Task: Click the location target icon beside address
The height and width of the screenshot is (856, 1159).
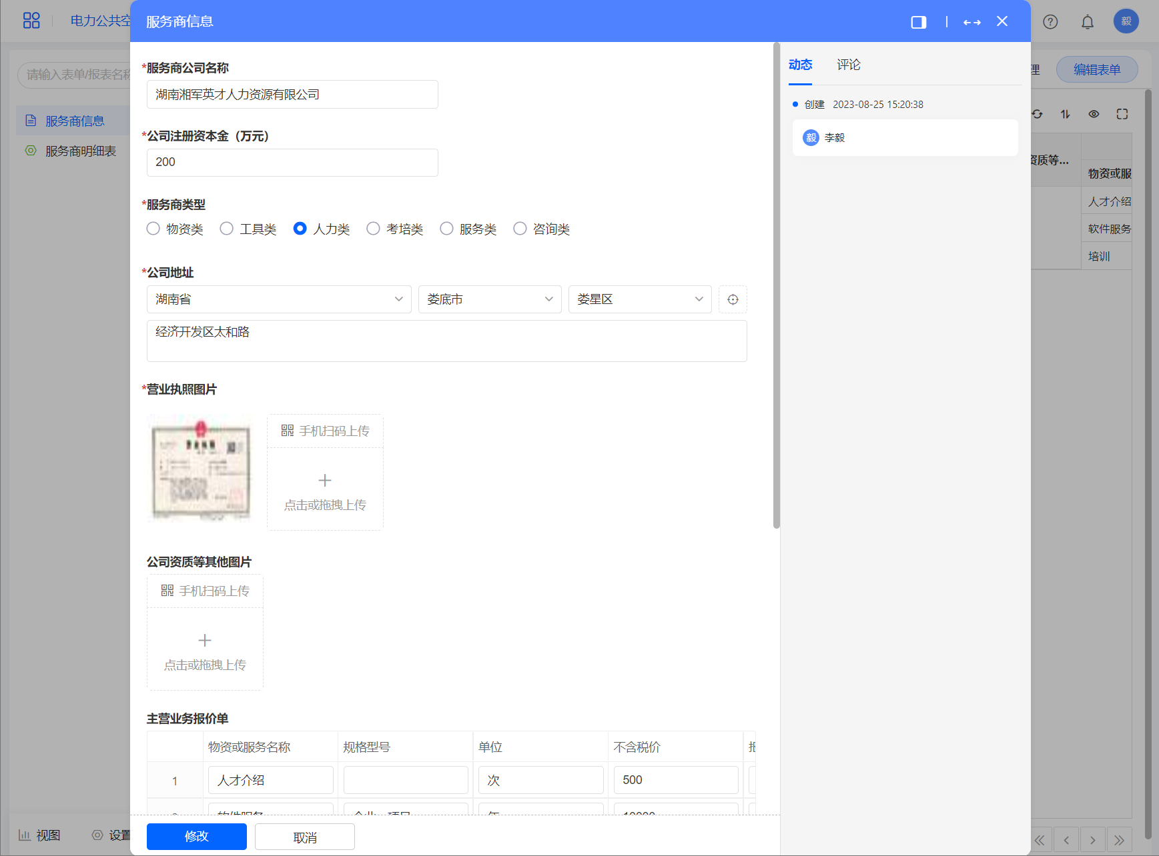Action: pos(733,299)
